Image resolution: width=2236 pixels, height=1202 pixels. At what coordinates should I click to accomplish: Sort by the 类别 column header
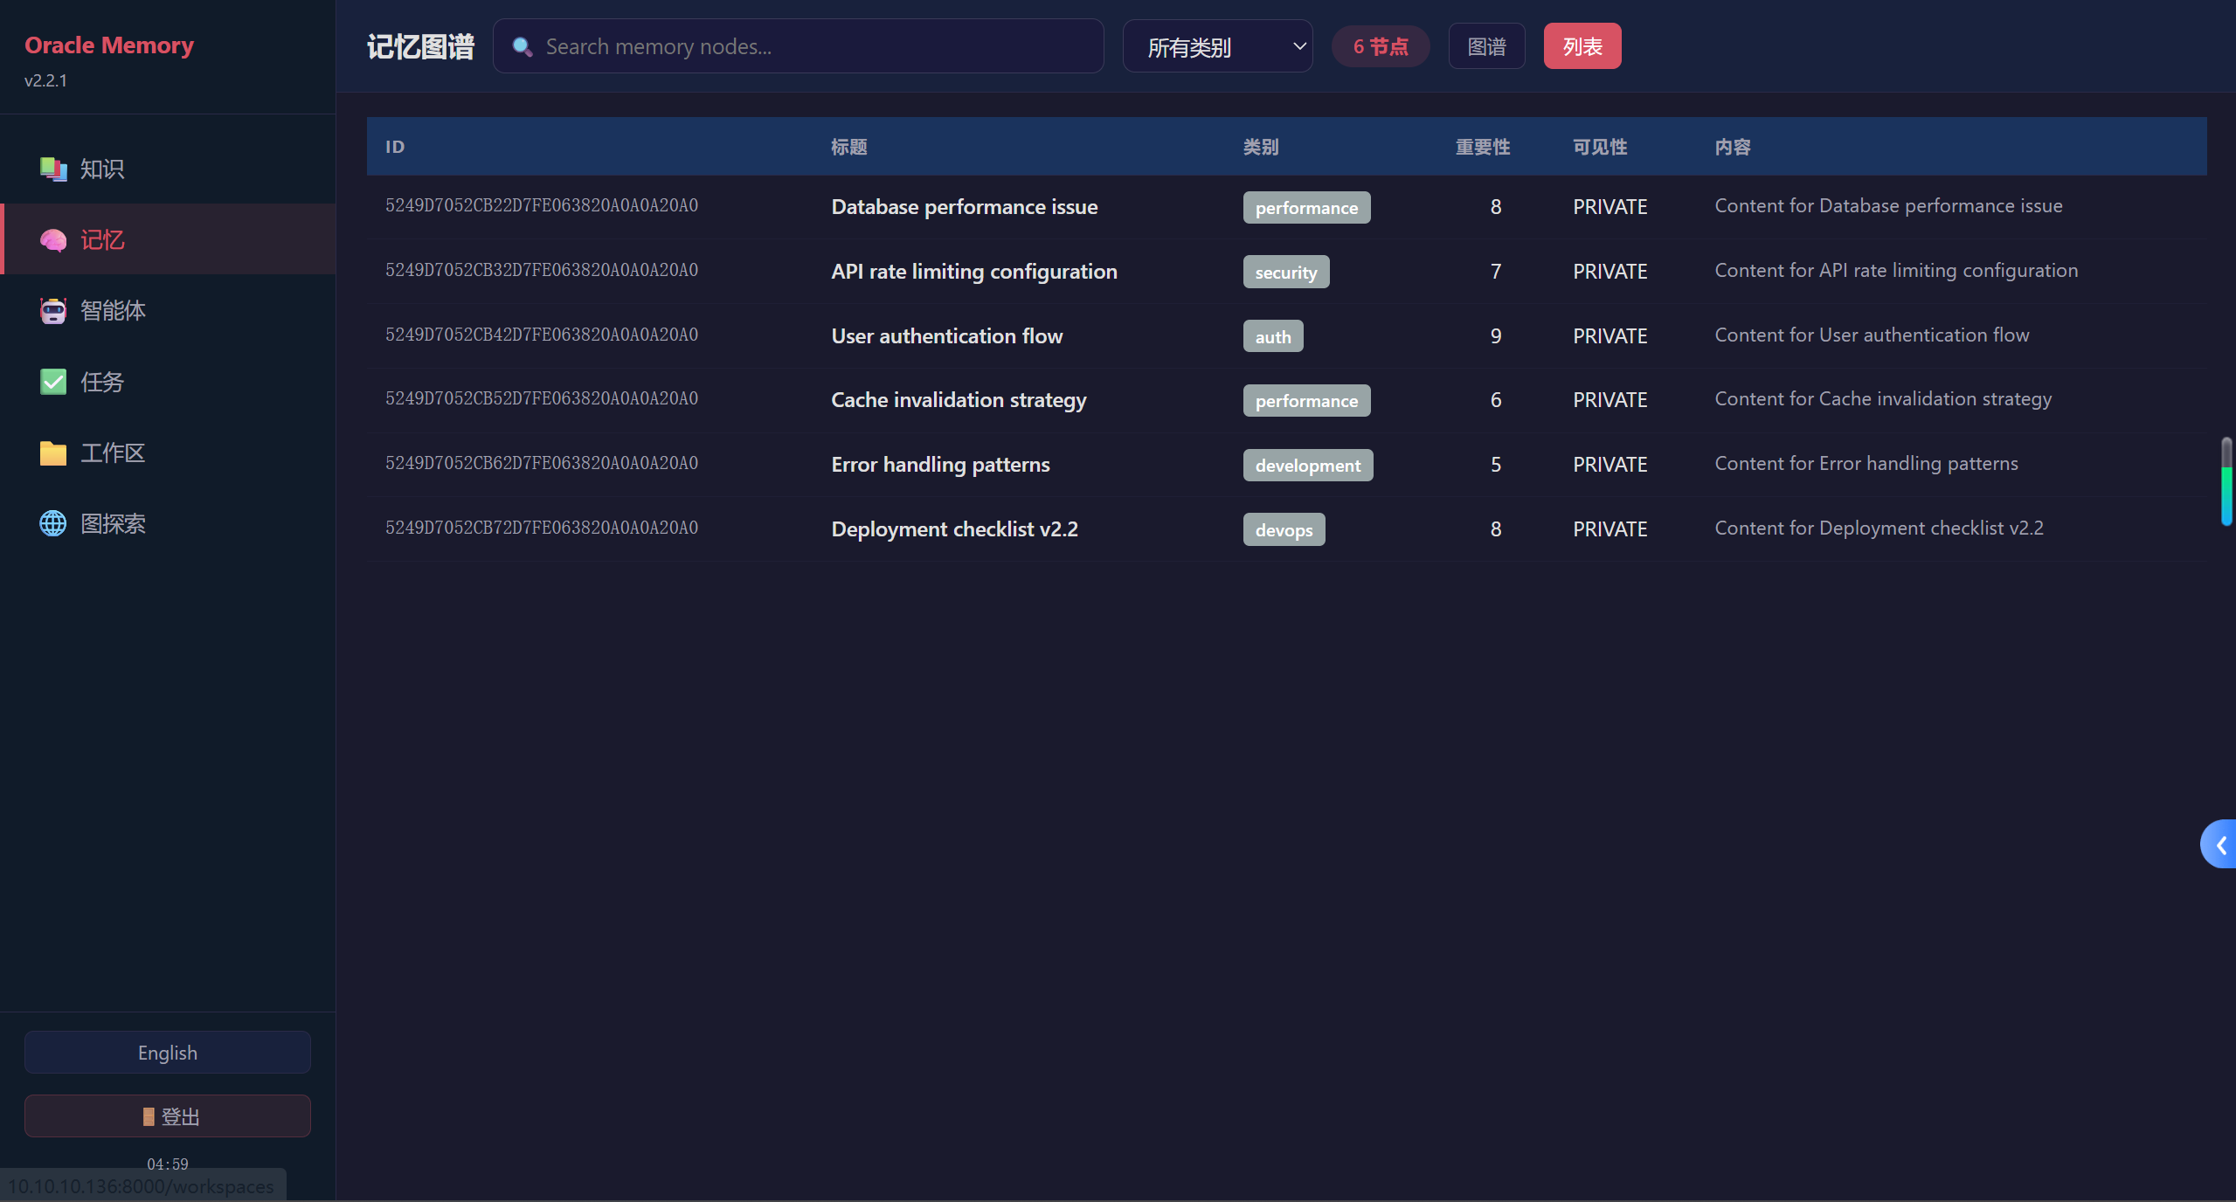point(1261,147)
